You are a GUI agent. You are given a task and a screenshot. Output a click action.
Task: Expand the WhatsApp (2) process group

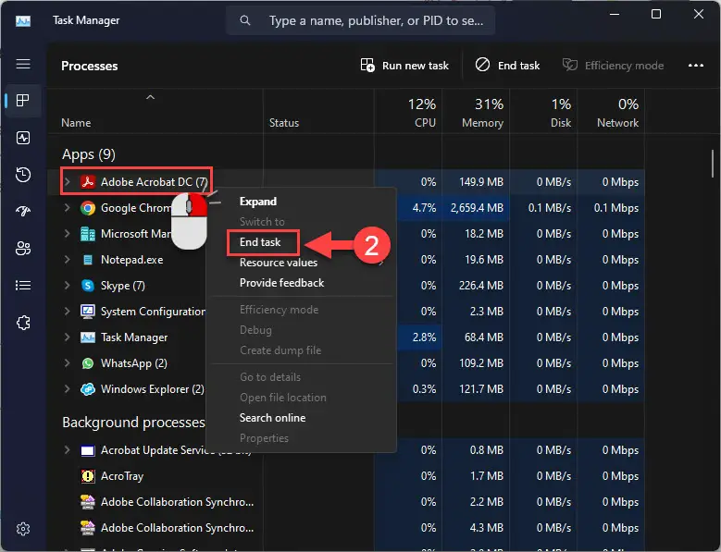pyautogui.click(x=68, y=363)
